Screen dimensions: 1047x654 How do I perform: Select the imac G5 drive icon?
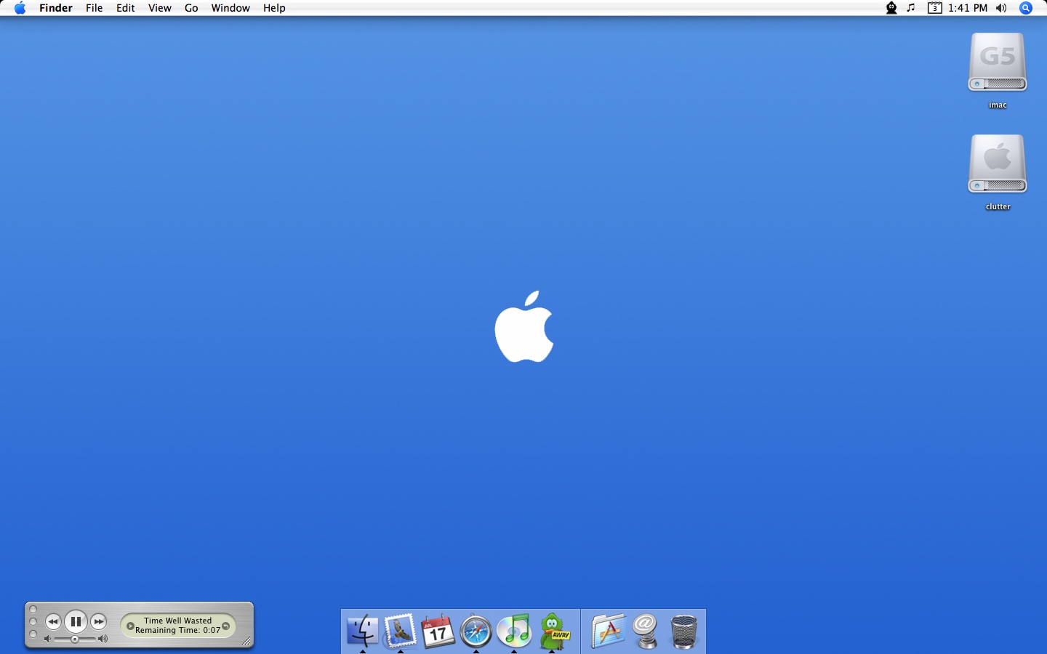pyautogui.click(x=998, y=62)
